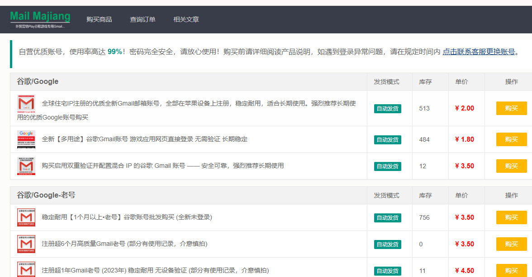This screenshot has width=532, height=277.
Task: Click Gmail icon for 1-month-old account product
Action: (x=26, y=217)
